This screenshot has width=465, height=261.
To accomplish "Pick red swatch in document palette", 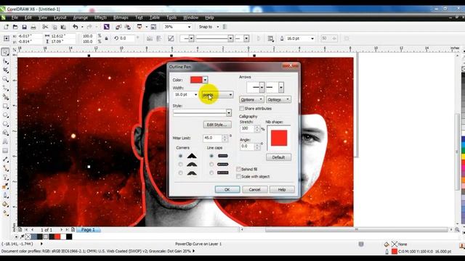I will point(57,237).
